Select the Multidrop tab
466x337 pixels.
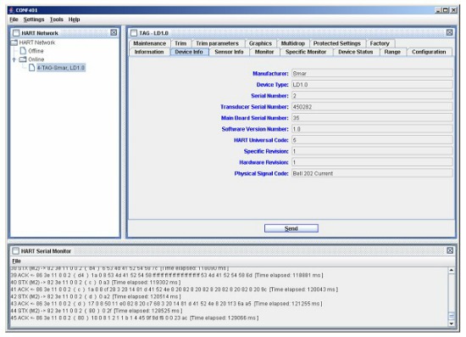[293, 43]
